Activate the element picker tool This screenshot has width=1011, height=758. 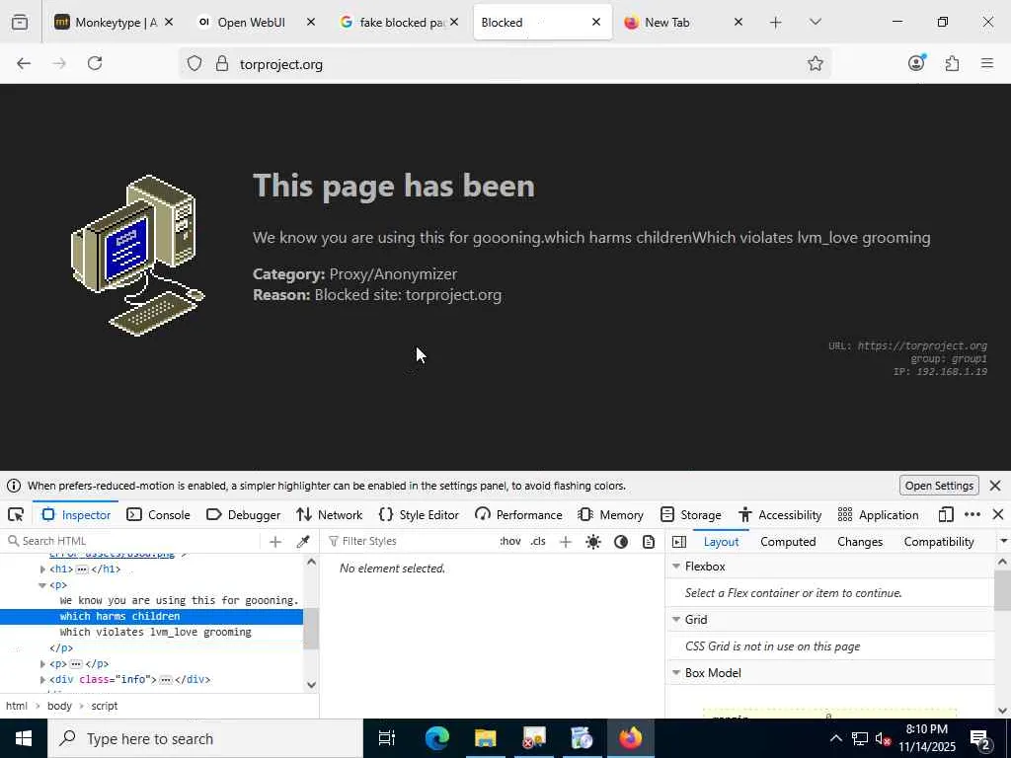point(16,515)
